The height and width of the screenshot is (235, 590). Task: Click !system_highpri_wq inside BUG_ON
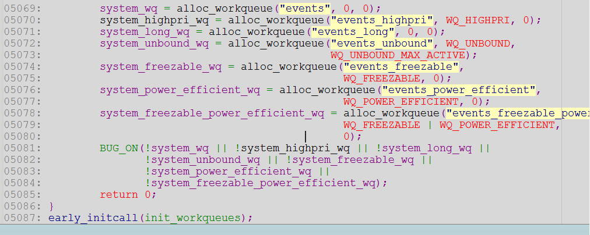coord(292,148)
